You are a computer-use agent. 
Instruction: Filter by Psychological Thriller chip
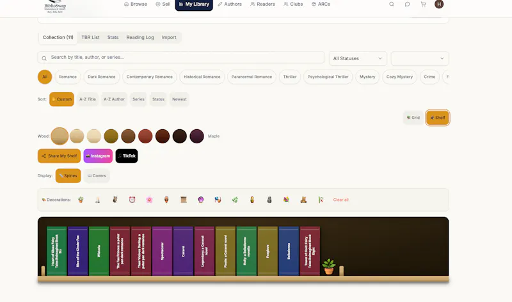coord(328,77)
